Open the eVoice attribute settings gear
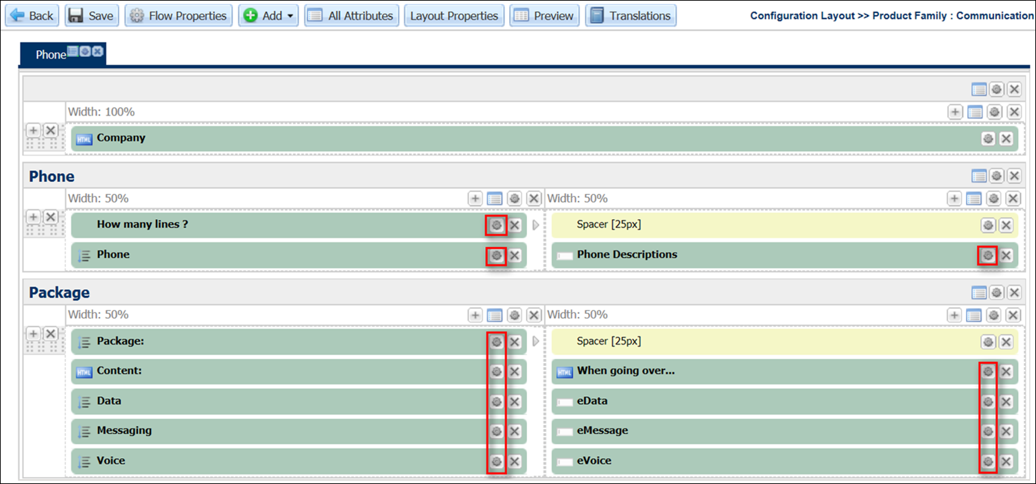Screen dimensions: 1036x484 click(988, 461)
